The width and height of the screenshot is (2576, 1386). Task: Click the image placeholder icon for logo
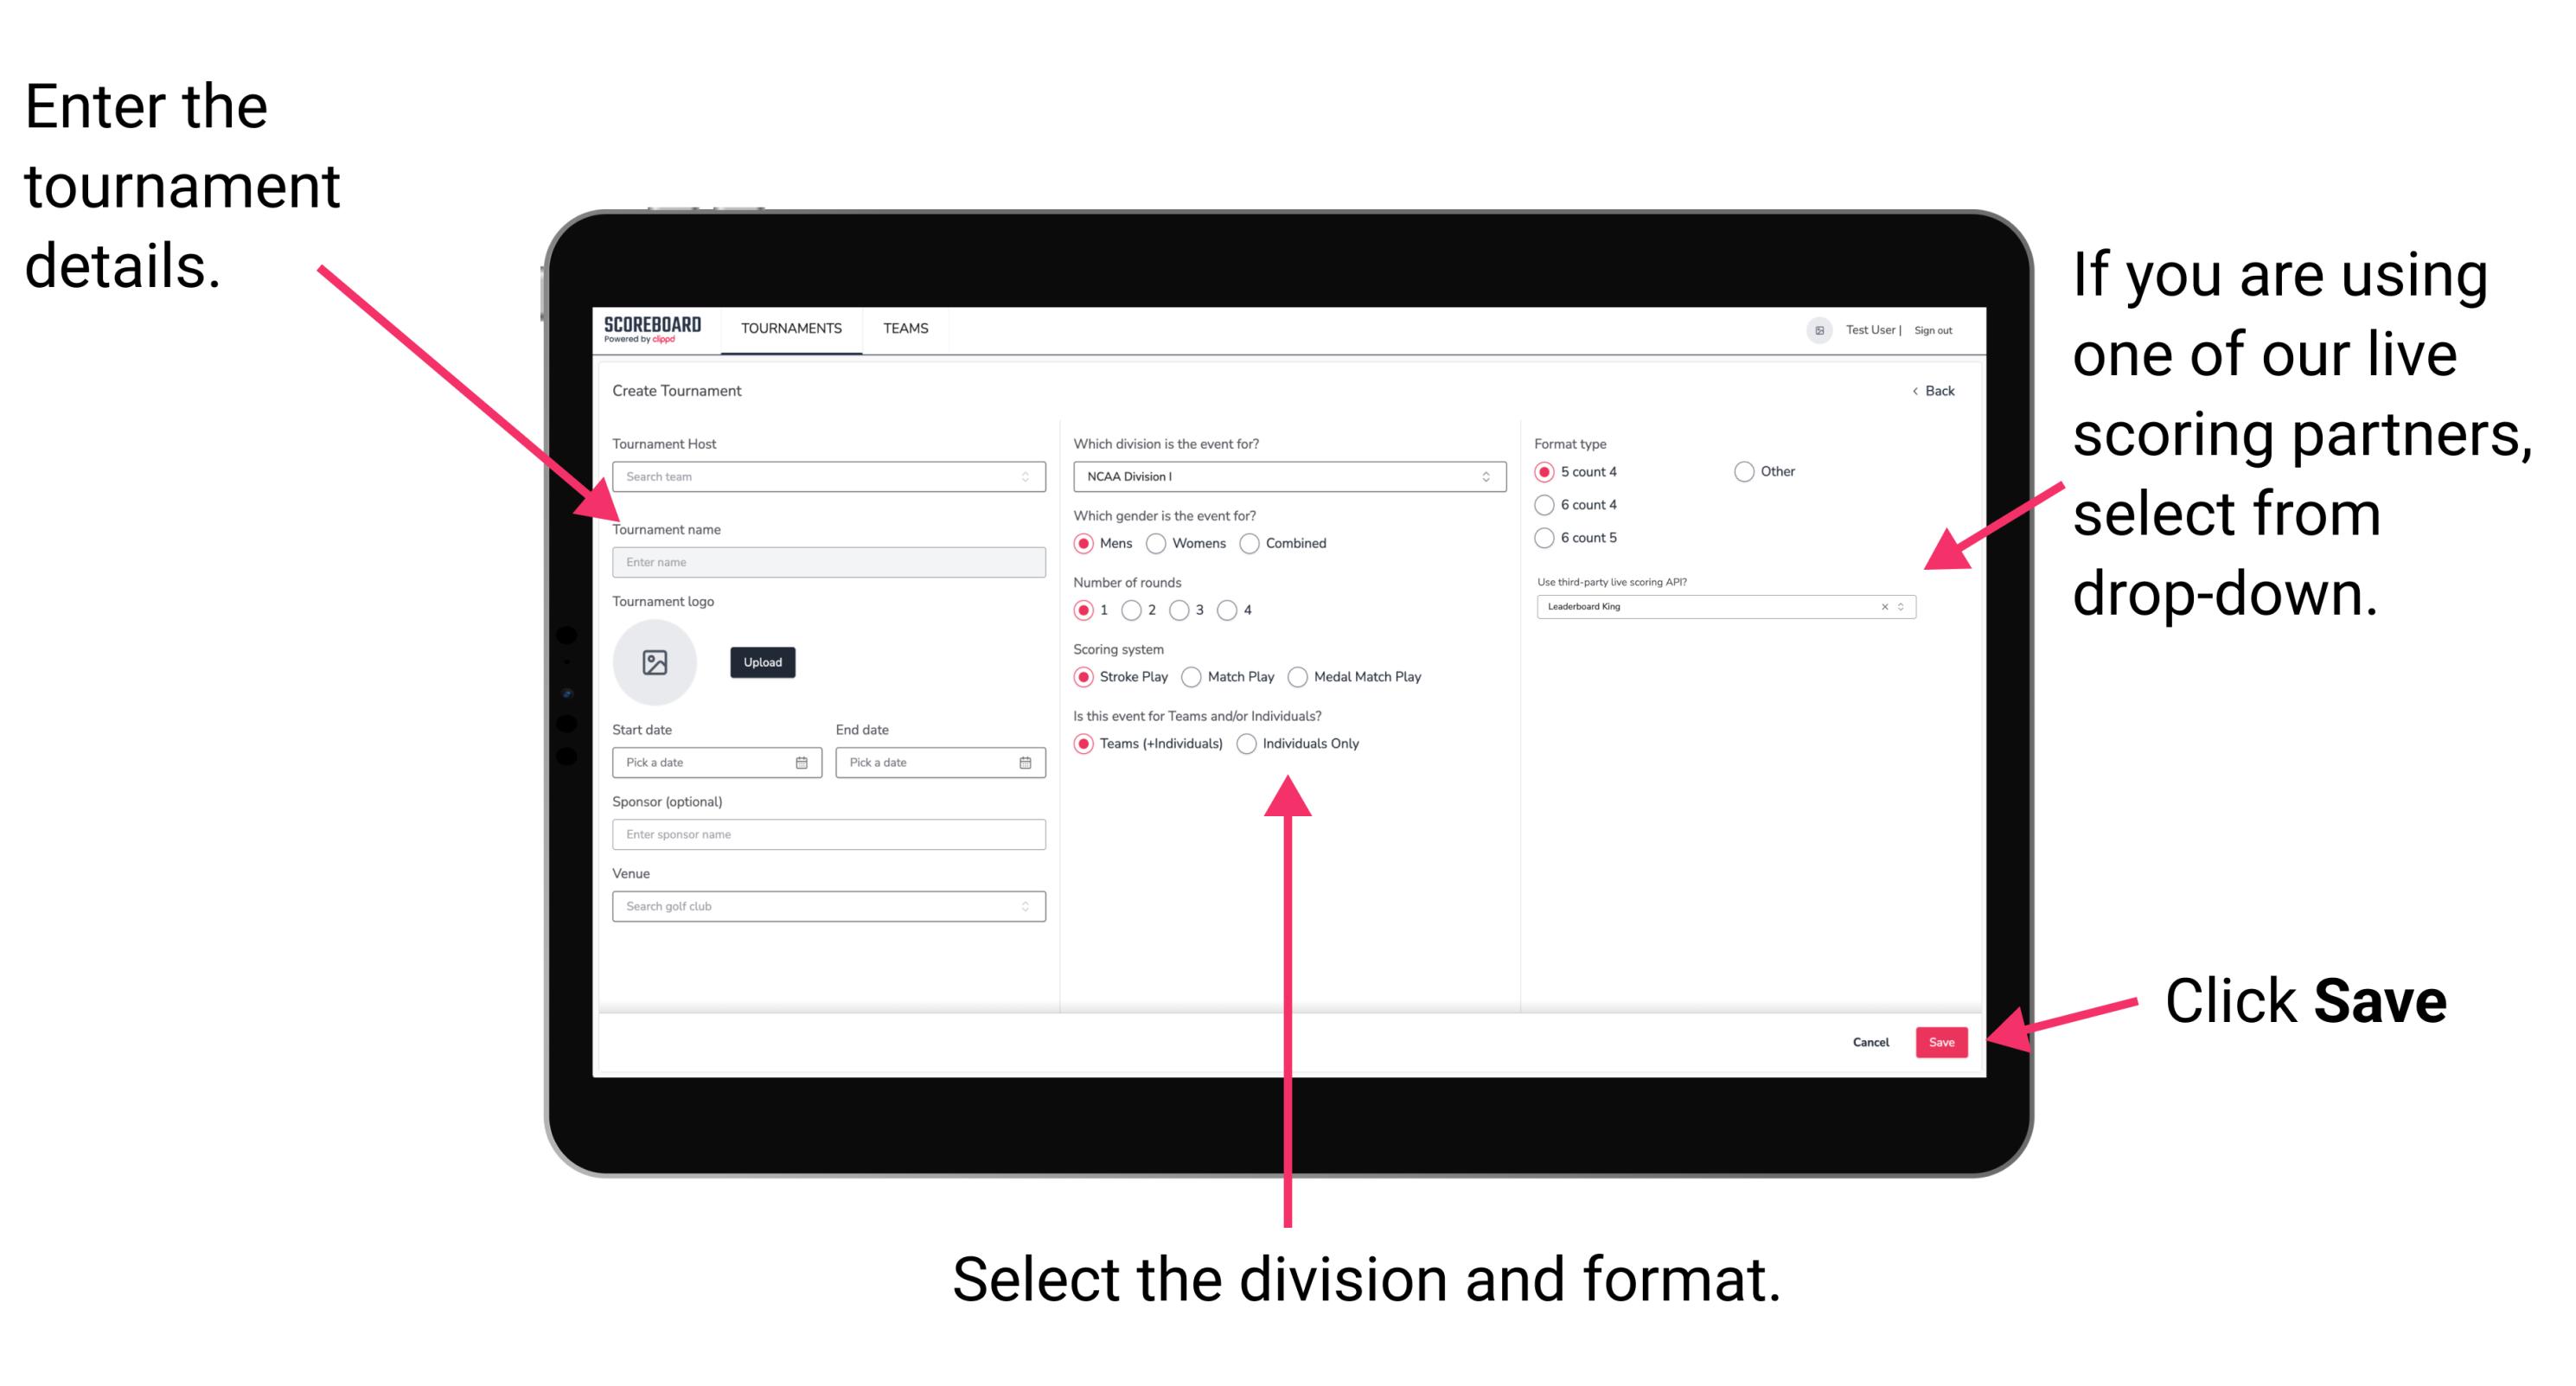(x=657, y=662)
